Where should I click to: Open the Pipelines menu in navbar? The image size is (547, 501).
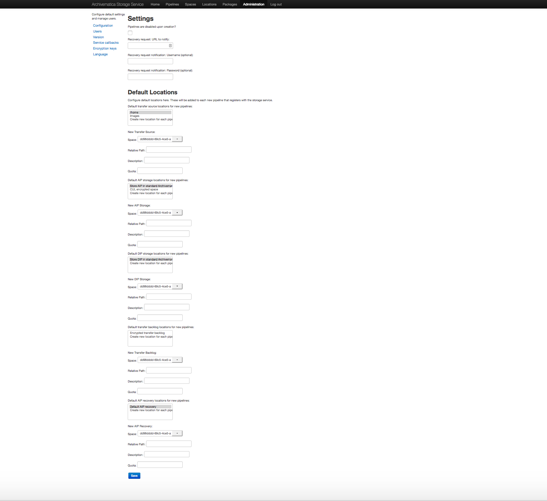tap(172, 4)
